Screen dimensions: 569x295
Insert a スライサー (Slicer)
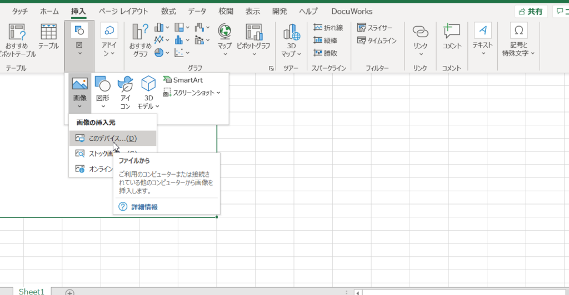(376, 28)
